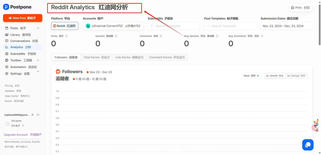The height and width of the screenshot is (155, 321).
Task: Open the Library sidebar icon
Action: (x=7, y=35)
